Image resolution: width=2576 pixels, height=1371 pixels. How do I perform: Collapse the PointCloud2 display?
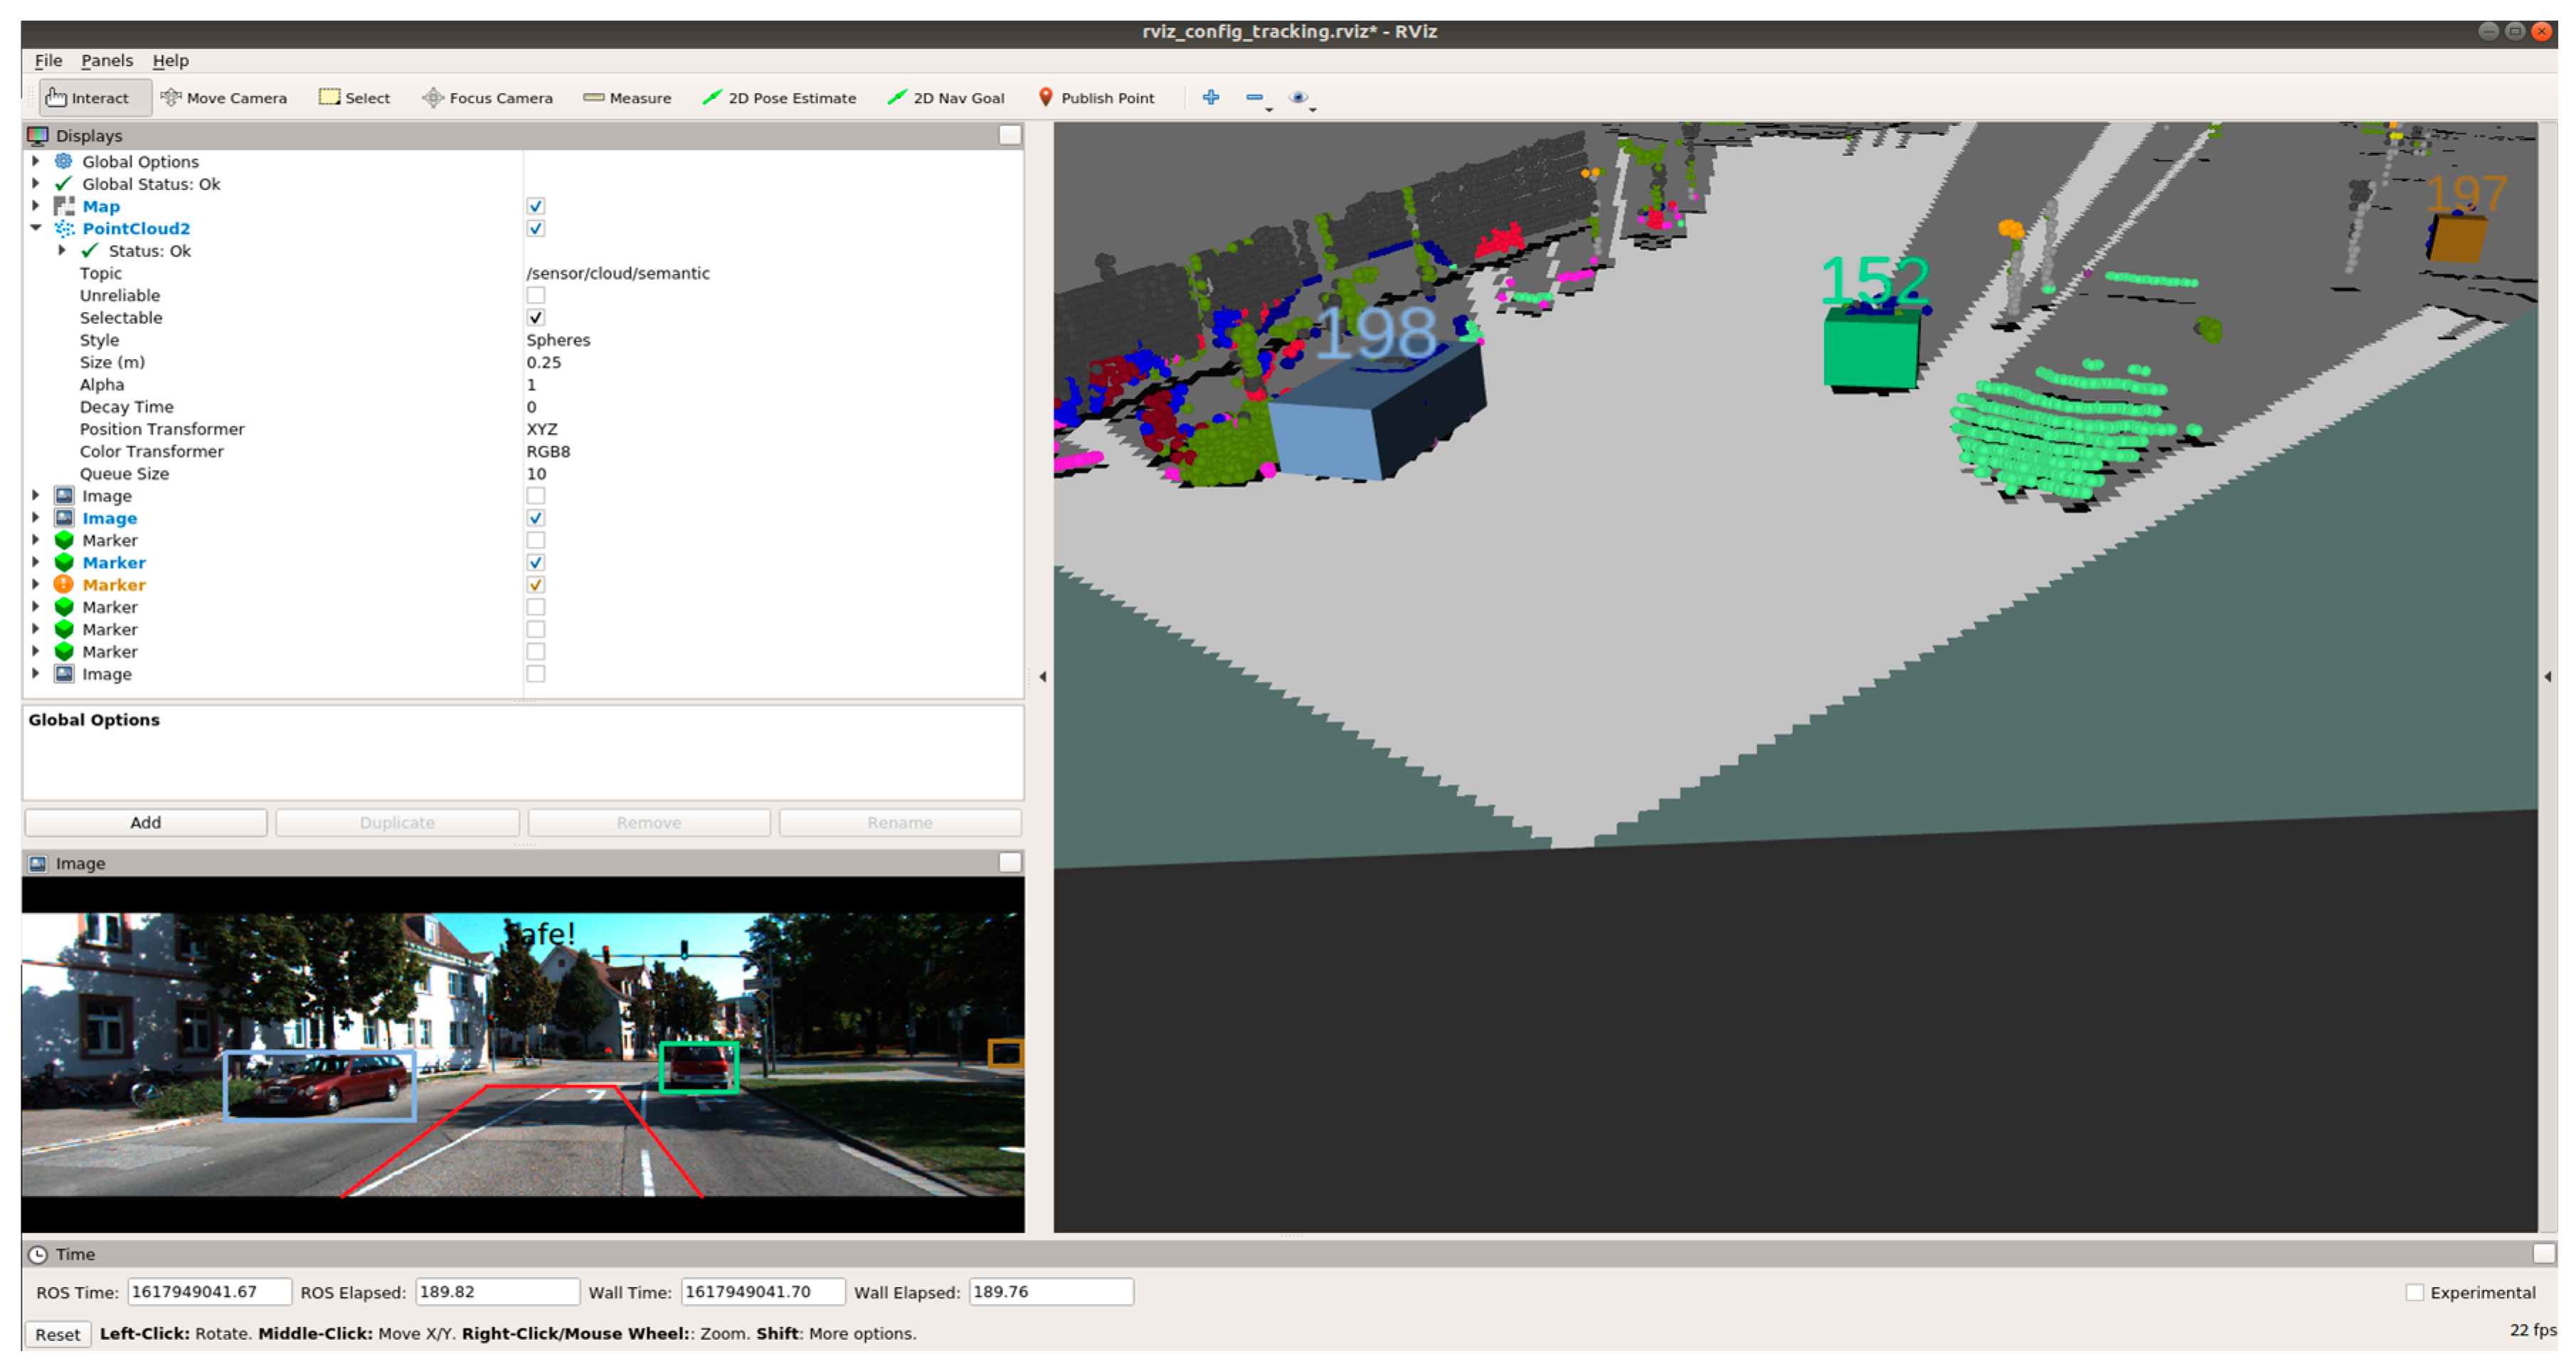[36, 229]
